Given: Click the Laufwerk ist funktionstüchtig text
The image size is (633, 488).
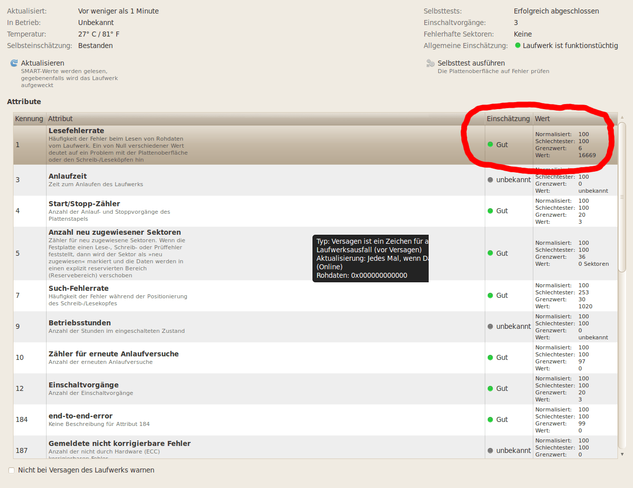Looking at the screenshot, I should (570, 46).
